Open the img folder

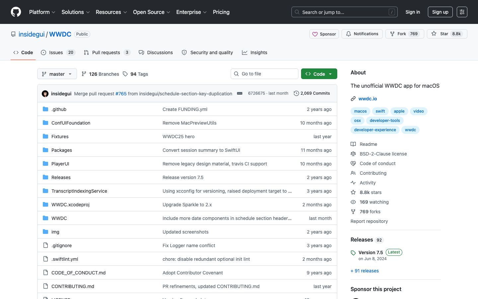point(55,232)
